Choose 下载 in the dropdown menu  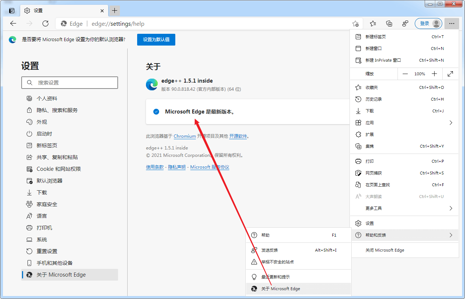tap(404, 111)
